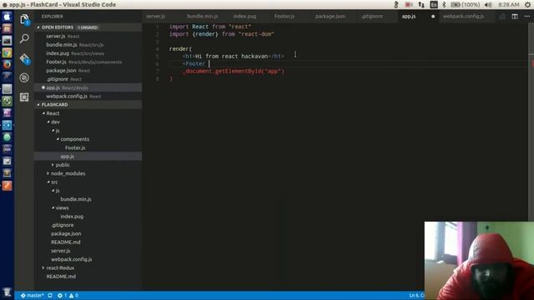Click the unsaved dot on app.js tab
534x300 pixels.
click(x=433, y=17)
